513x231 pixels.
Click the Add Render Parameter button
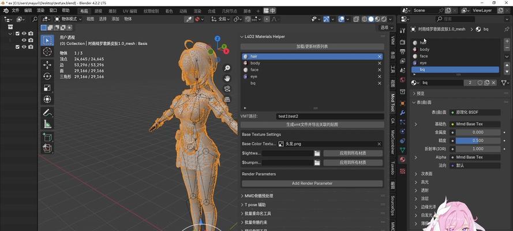tap(312, 183)
